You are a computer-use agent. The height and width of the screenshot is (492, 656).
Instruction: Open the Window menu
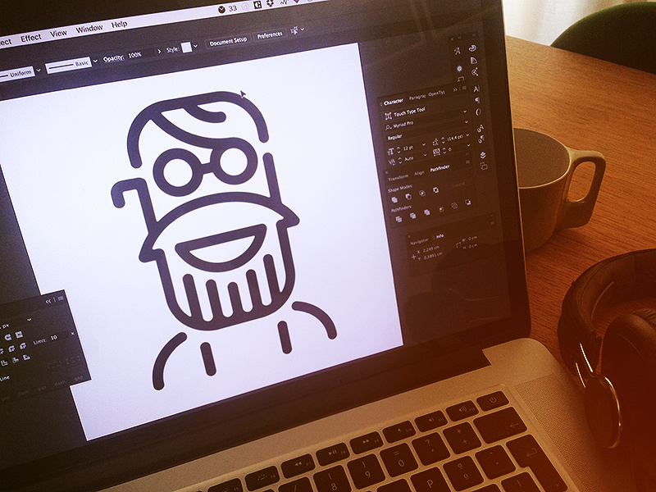point(89,29)
